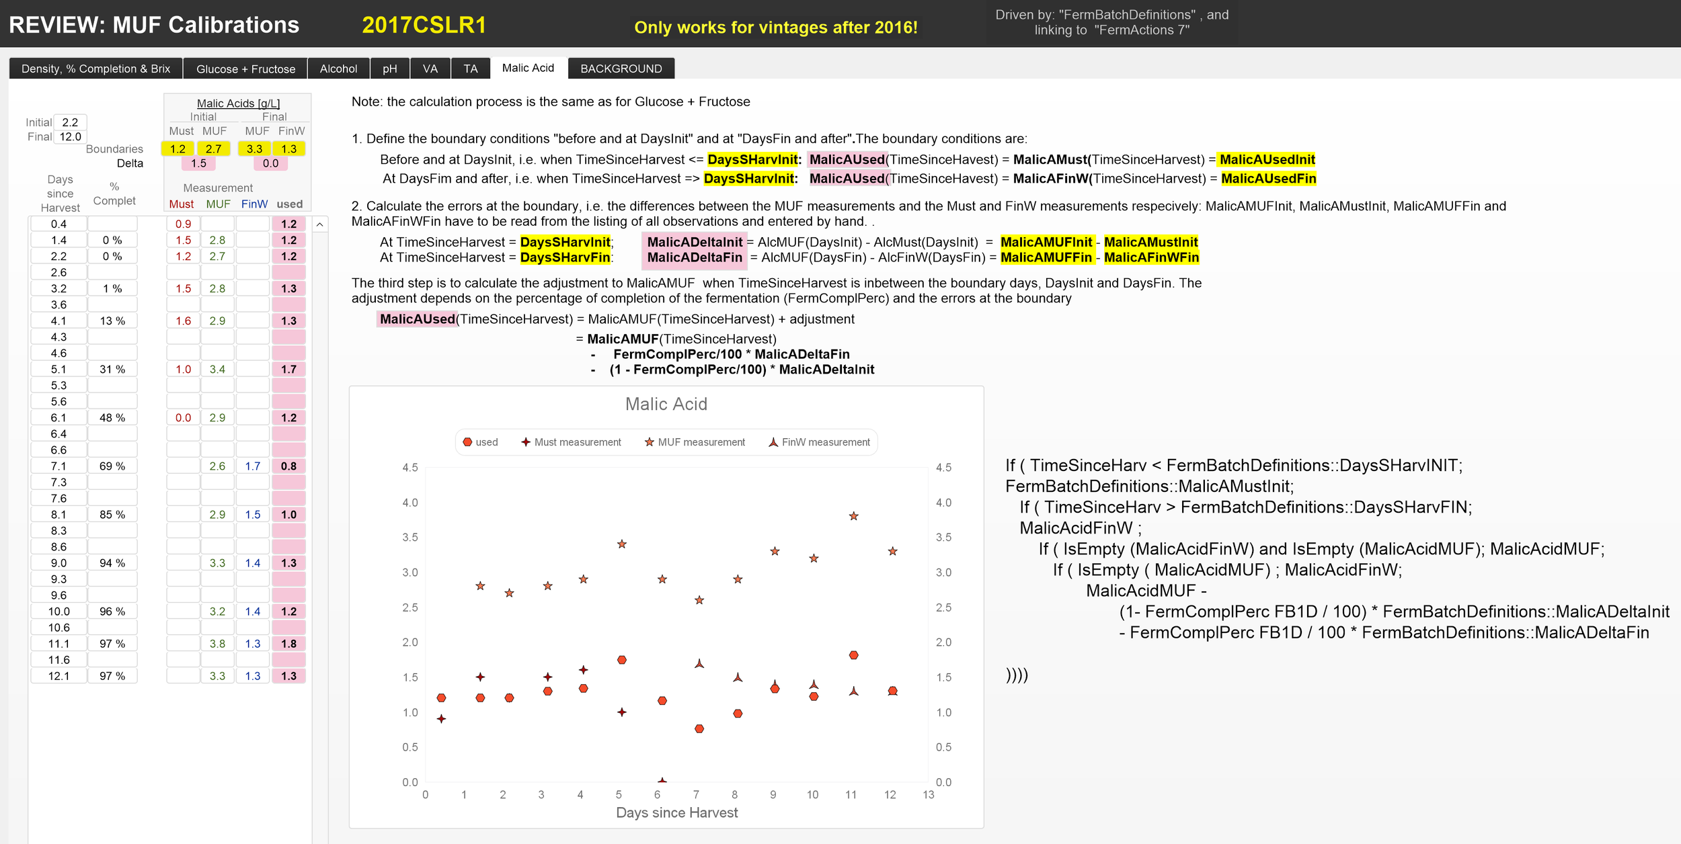Select the Final FinW boundary field 1.3

tap(289, 149)
